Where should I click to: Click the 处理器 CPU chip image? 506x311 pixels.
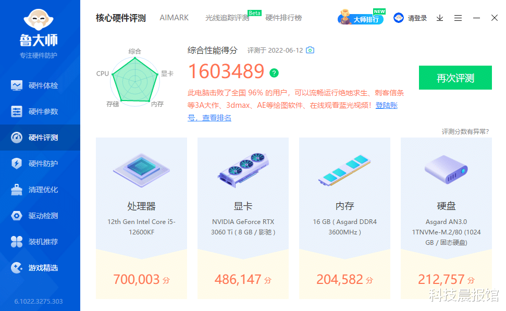pos(141,169)
